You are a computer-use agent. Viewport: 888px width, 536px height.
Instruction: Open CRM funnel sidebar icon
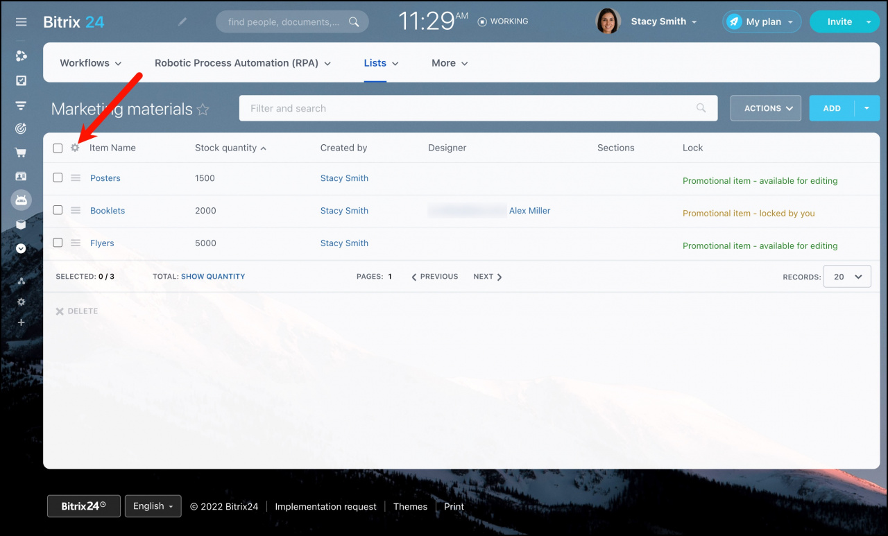(22, 105)
